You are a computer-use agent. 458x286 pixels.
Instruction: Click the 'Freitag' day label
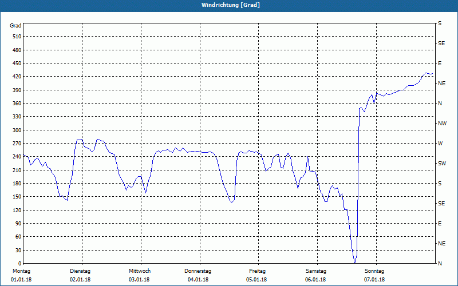257,271
